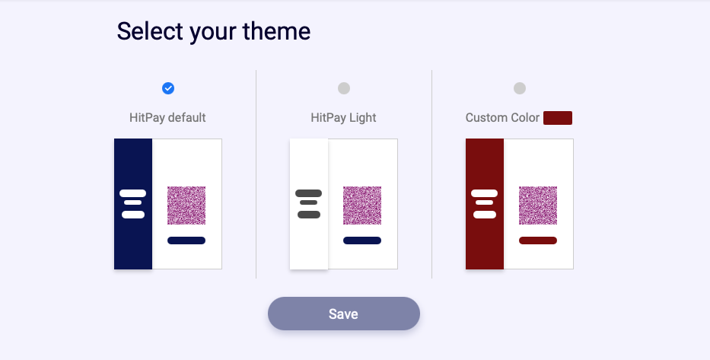Enable the Custom Color radio option
Screen dimensions: 710x360
519,88
